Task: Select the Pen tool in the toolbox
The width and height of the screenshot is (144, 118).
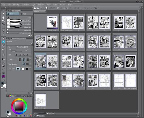Action: pyautogui.click(x=3, y=38)
